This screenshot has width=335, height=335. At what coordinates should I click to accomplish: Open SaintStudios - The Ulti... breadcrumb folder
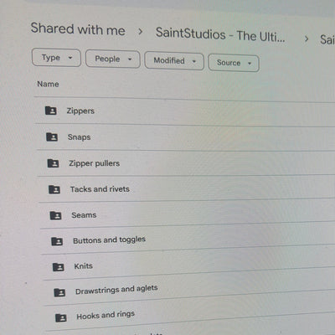point(220,34)
